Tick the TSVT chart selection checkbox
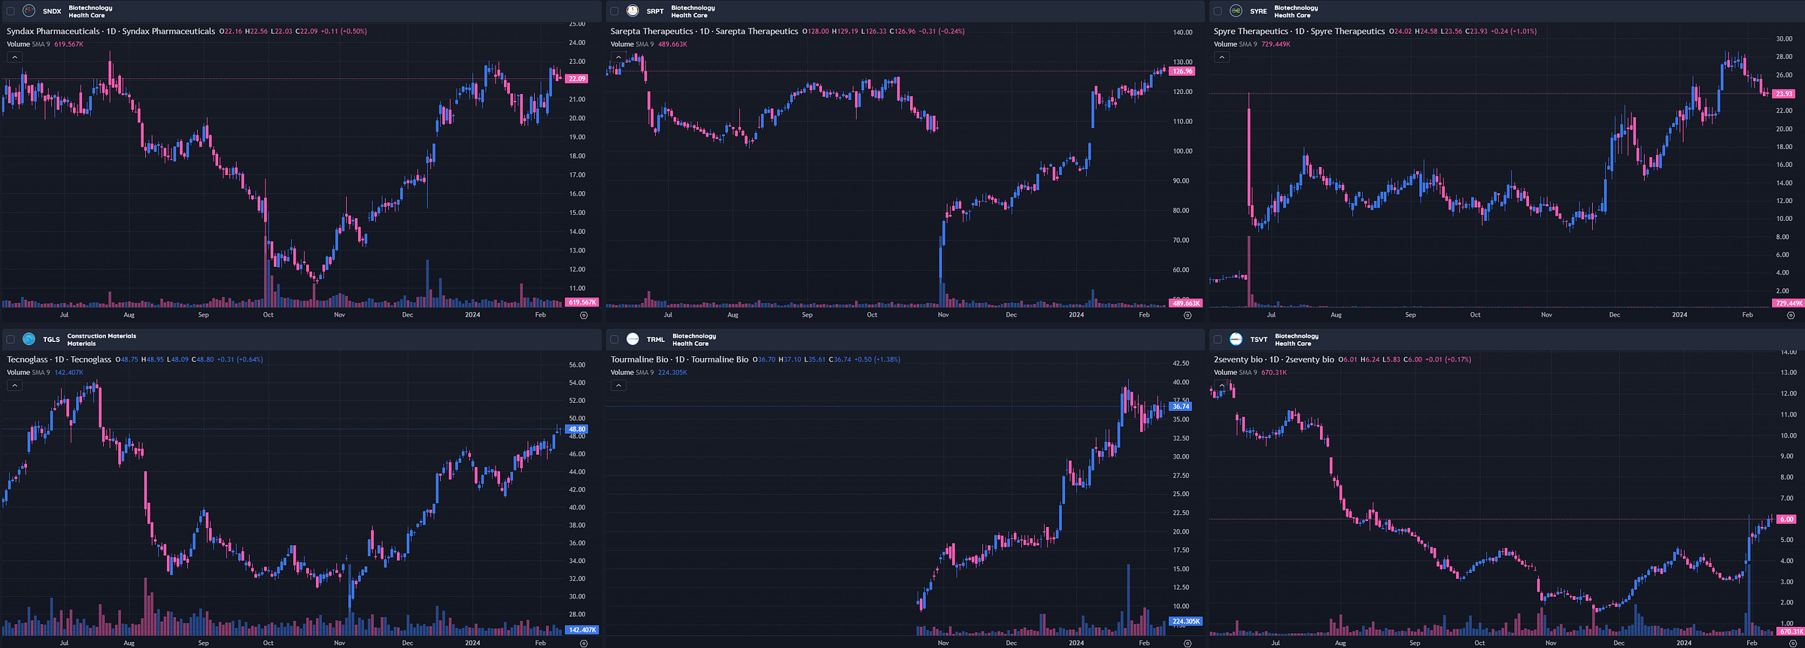 tap(1218, 340)
